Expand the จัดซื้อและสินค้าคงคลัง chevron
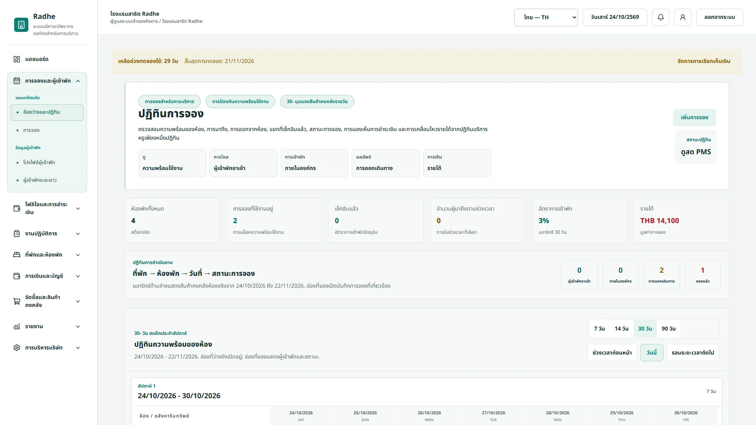Screen dimensions: 756x425 pyautogui.click(x=78, y=301)
